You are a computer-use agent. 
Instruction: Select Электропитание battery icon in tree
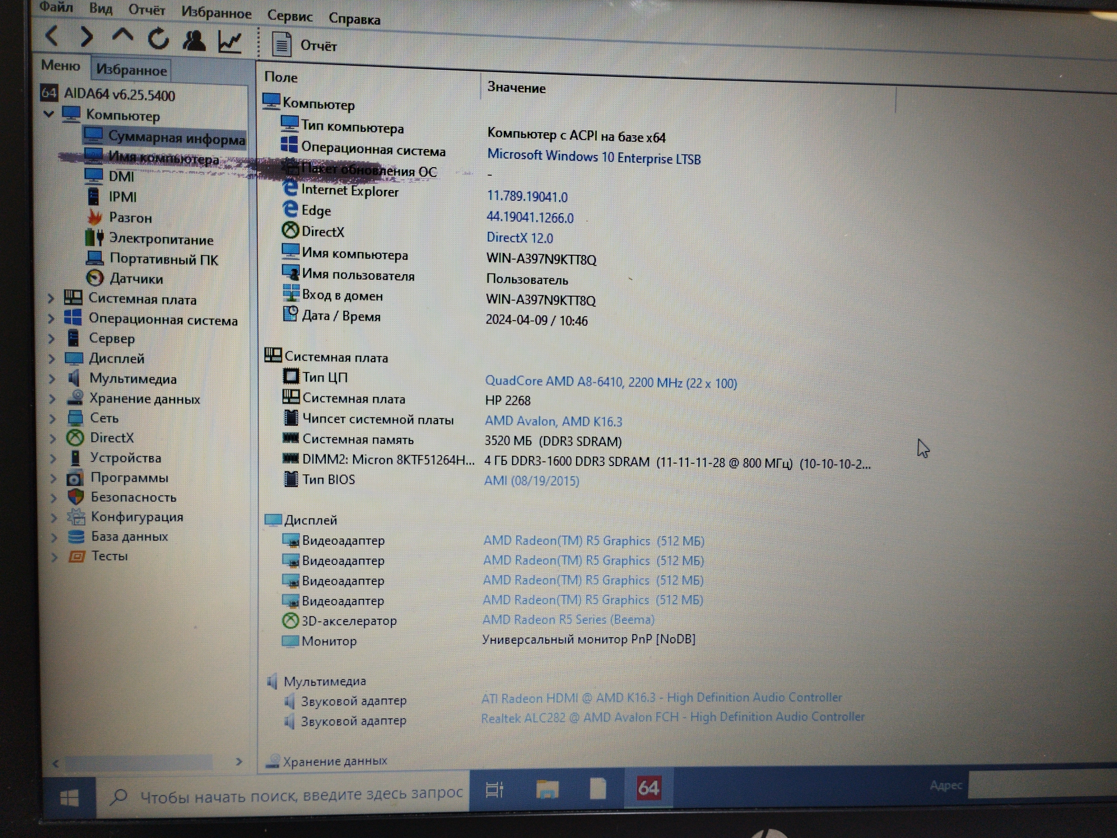94,237
